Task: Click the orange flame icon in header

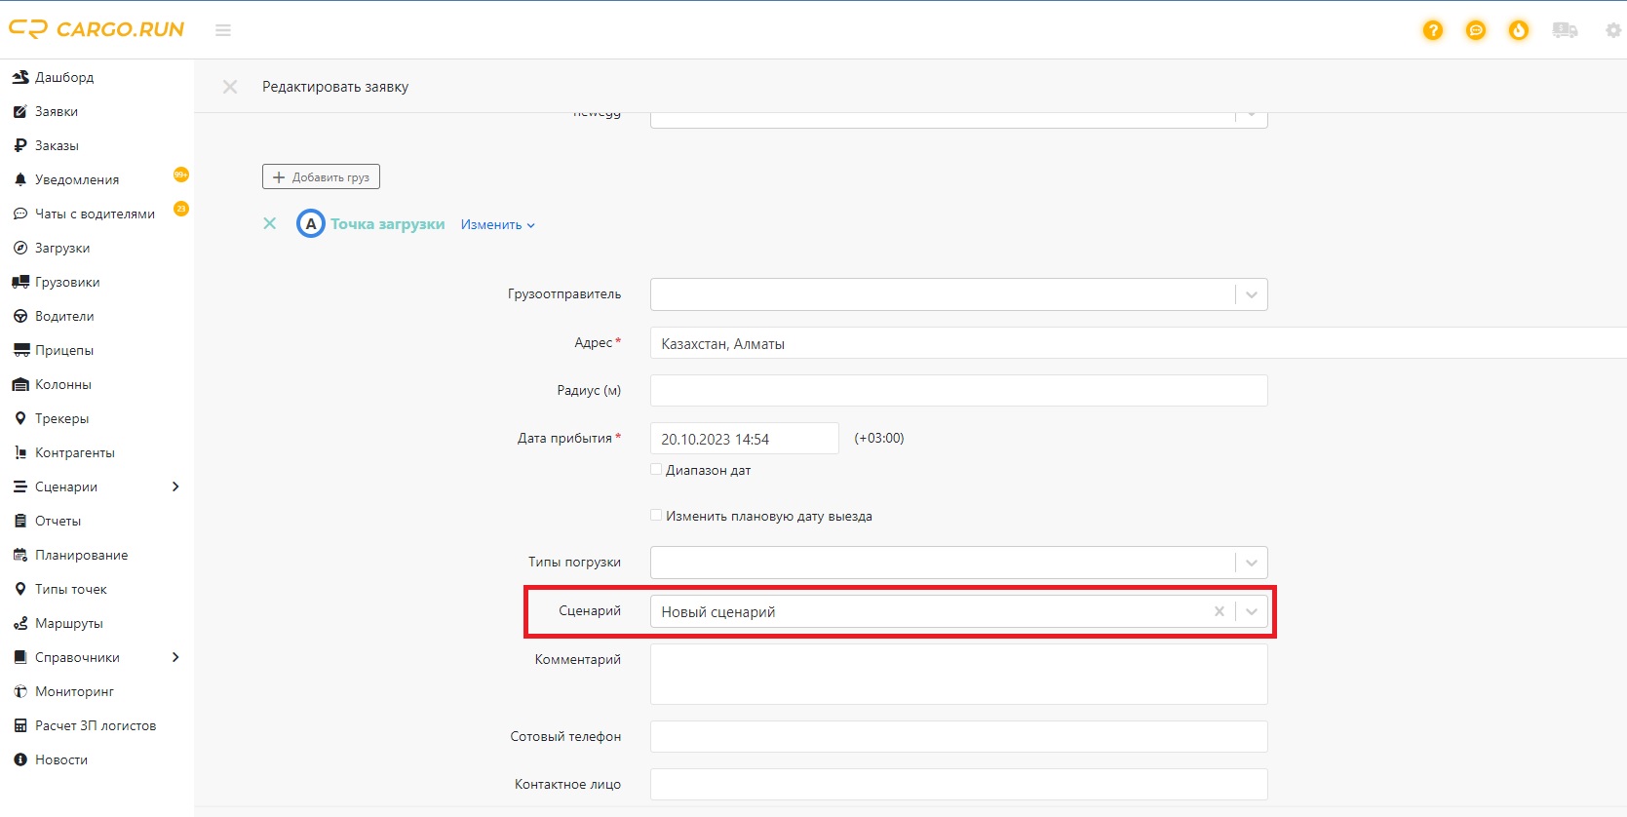Action: (1519, 30)
